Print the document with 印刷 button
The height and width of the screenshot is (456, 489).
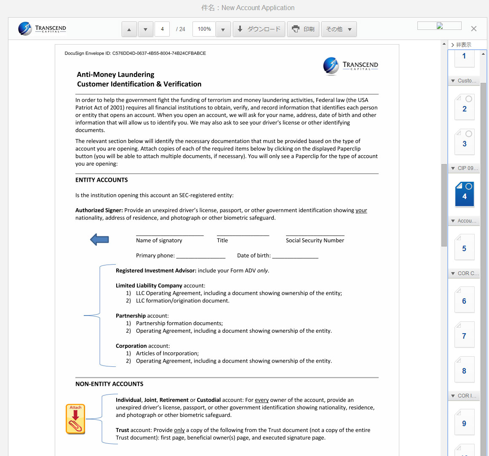click(x=303, y=29)
